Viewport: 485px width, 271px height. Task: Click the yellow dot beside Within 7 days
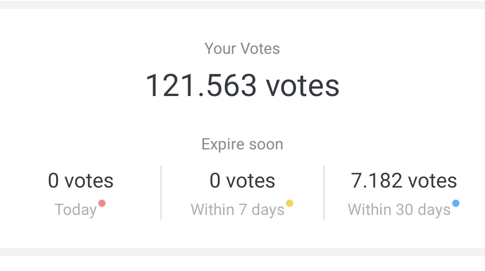(290, 203)
